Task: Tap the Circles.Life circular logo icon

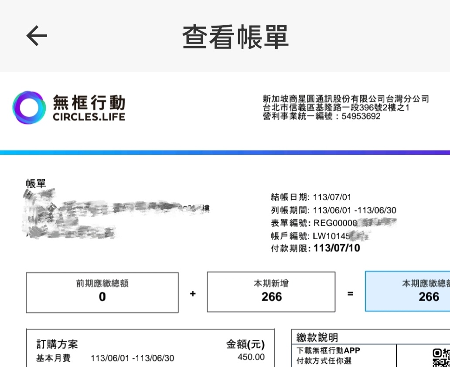Action: (x=29, y=108)
